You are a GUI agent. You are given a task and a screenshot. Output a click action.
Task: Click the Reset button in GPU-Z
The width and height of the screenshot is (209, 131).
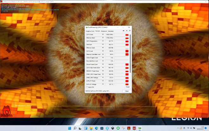click(x=128, y=87)
